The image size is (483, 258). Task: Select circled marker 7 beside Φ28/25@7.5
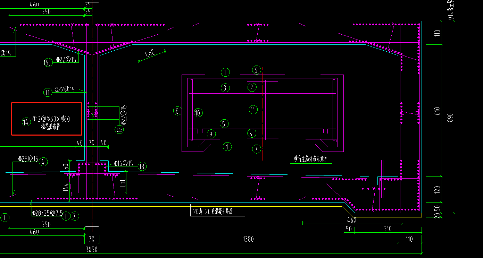[75, 216]
